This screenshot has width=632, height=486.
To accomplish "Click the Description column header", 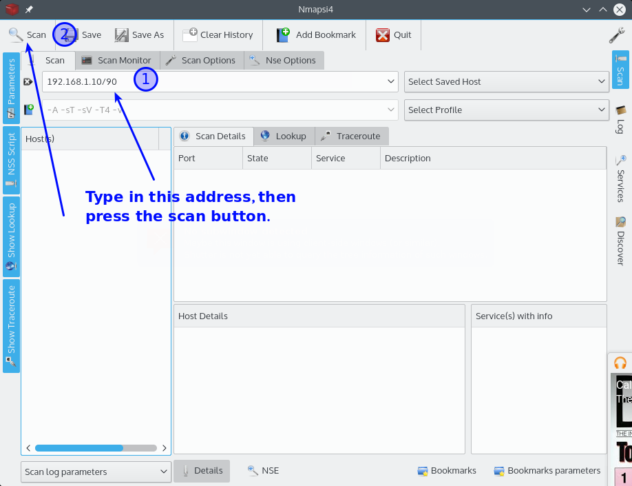I will click(494, 159).
